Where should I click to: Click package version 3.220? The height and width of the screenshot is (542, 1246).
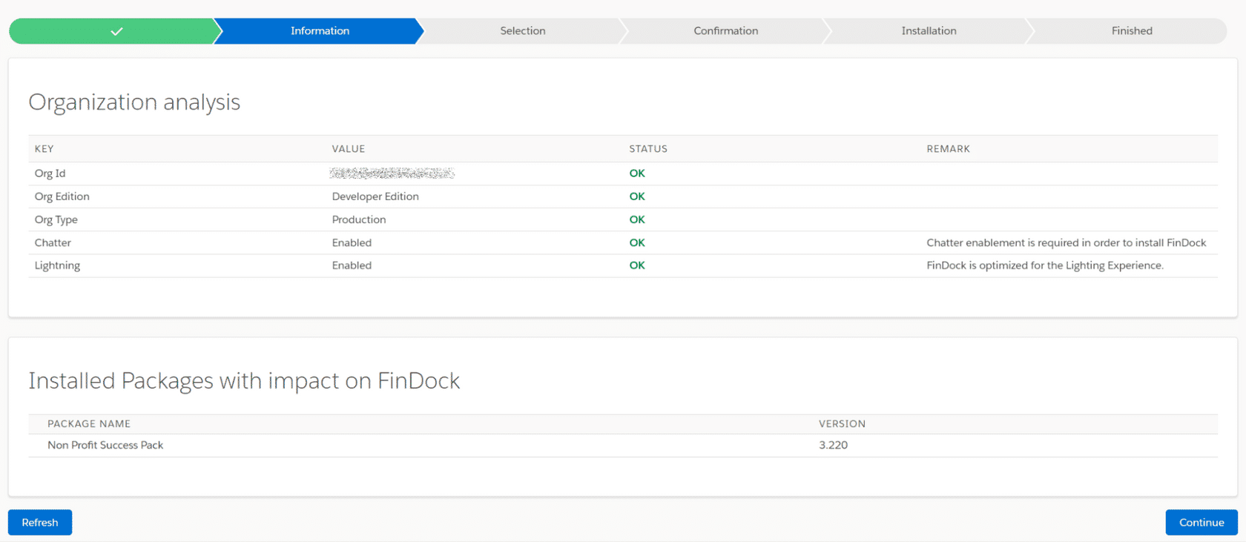(x=833, y=445)
